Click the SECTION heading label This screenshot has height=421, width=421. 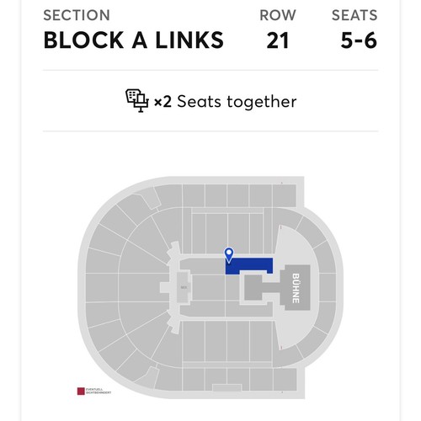(77, 15)
